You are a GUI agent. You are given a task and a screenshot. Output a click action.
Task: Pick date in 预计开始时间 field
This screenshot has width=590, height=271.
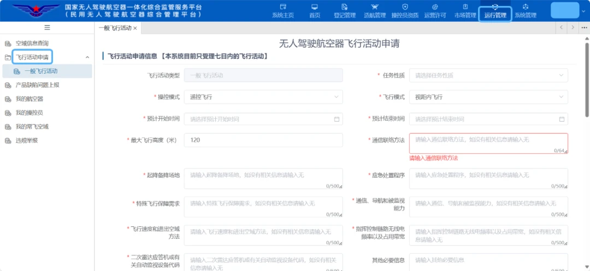(x=263, y=119)
